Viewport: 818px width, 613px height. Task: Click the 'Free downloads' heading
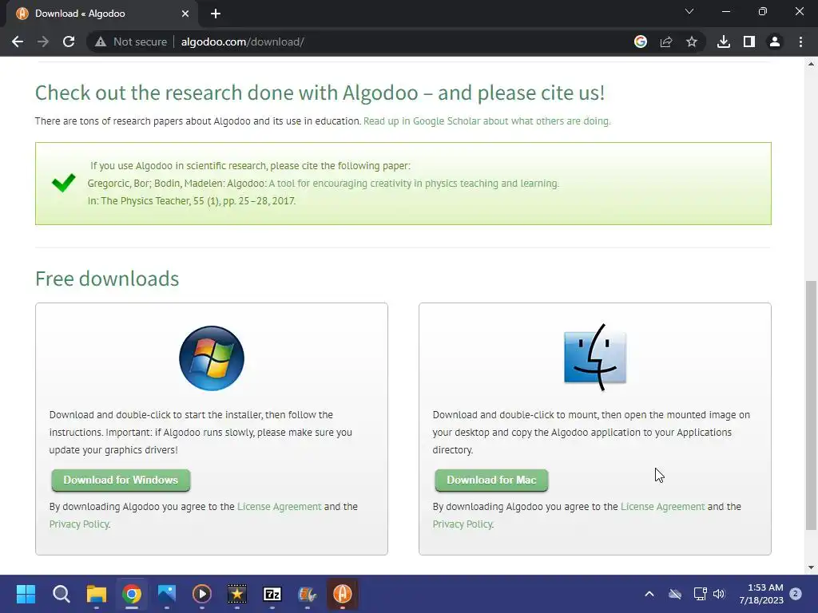107,279
